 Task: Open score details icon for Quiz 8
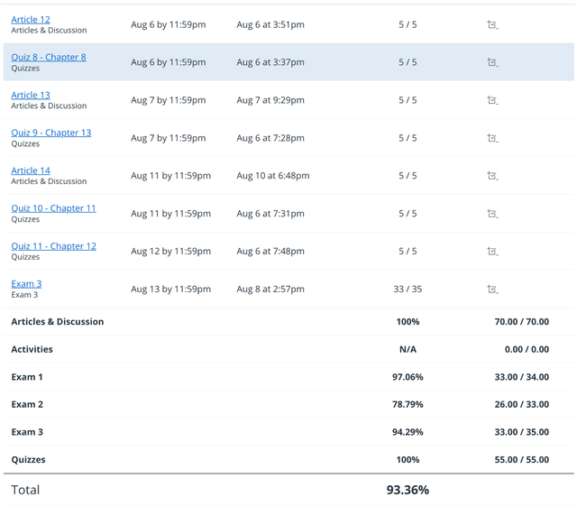[492, 63]
